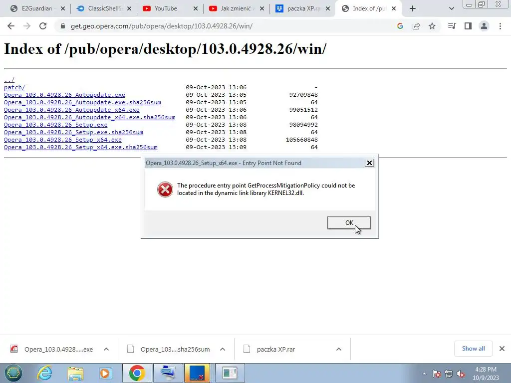Screen dimensions: 511x383
Task: Open downloaded paczka XP.rar item
Action: [x=270, y=349]
